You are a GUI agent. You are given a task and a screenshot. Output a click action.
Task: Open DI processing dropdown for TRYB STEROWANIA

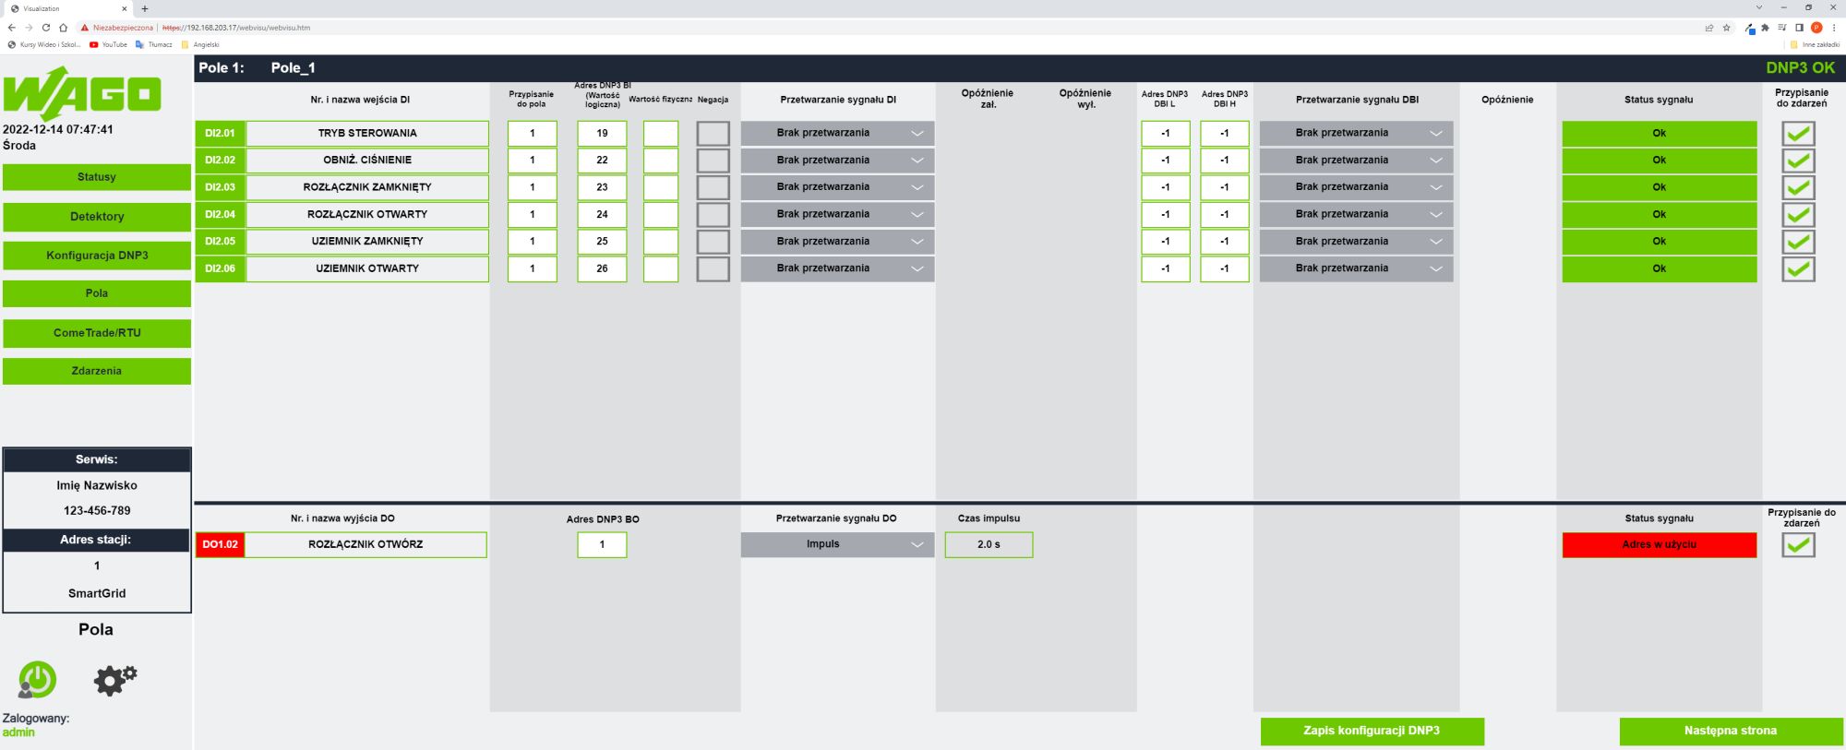837,133
